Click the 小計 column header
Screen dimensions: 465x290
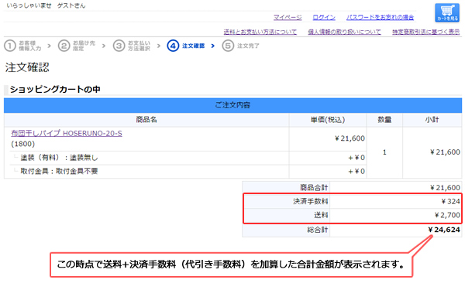coord(432,120)
